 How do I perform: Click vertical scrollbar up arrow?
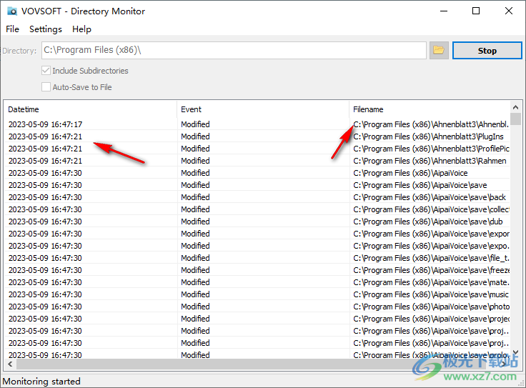[515, 107]
